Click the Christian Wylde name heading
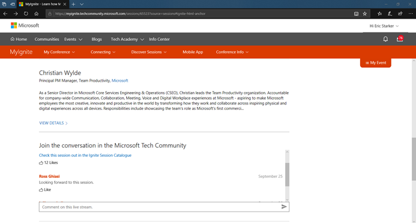 pyautogui.click(x=60, y=73)
